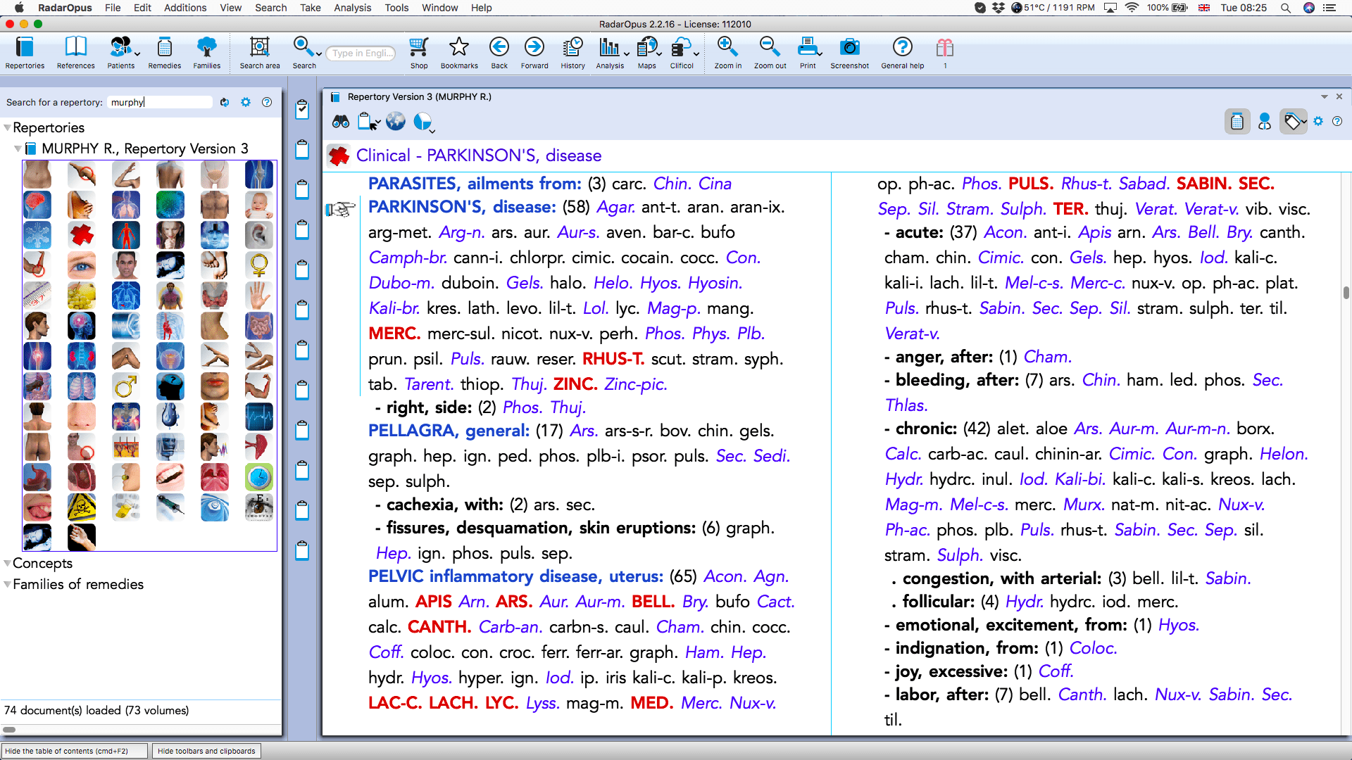Open the Shop cart icon
The height and width of the screenshot is (760, 1352).
[x=419, y=53]
